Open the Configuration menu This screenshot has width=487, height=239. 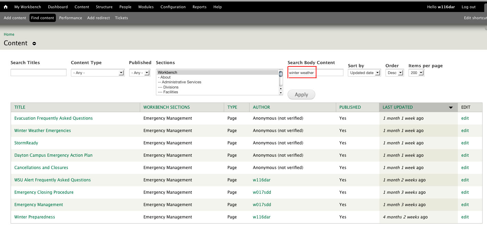pos(173,7)
